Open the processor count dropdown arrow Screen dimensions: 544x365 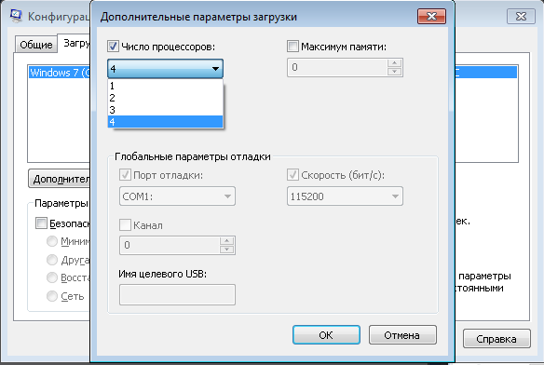pyautogui.click(x=215, y=69)
